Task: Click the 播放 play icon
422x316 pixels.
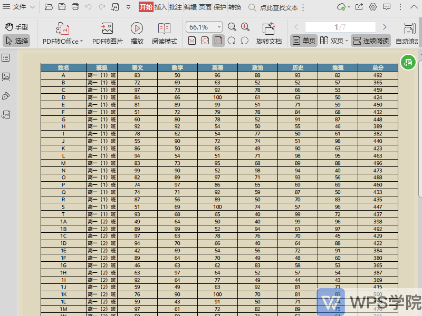Action: pos(137,29)
